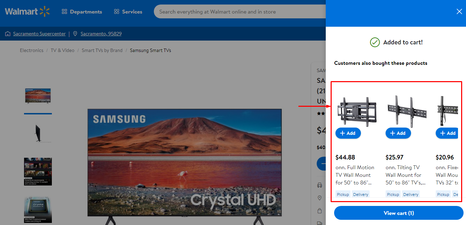Open the Services menu
The image size is (466, 225).
coord(128,12)
